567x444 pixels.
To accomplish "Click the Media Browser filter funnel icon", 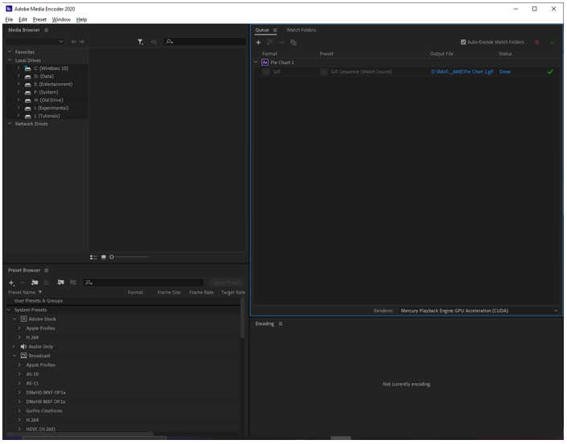I will (140, 42).
